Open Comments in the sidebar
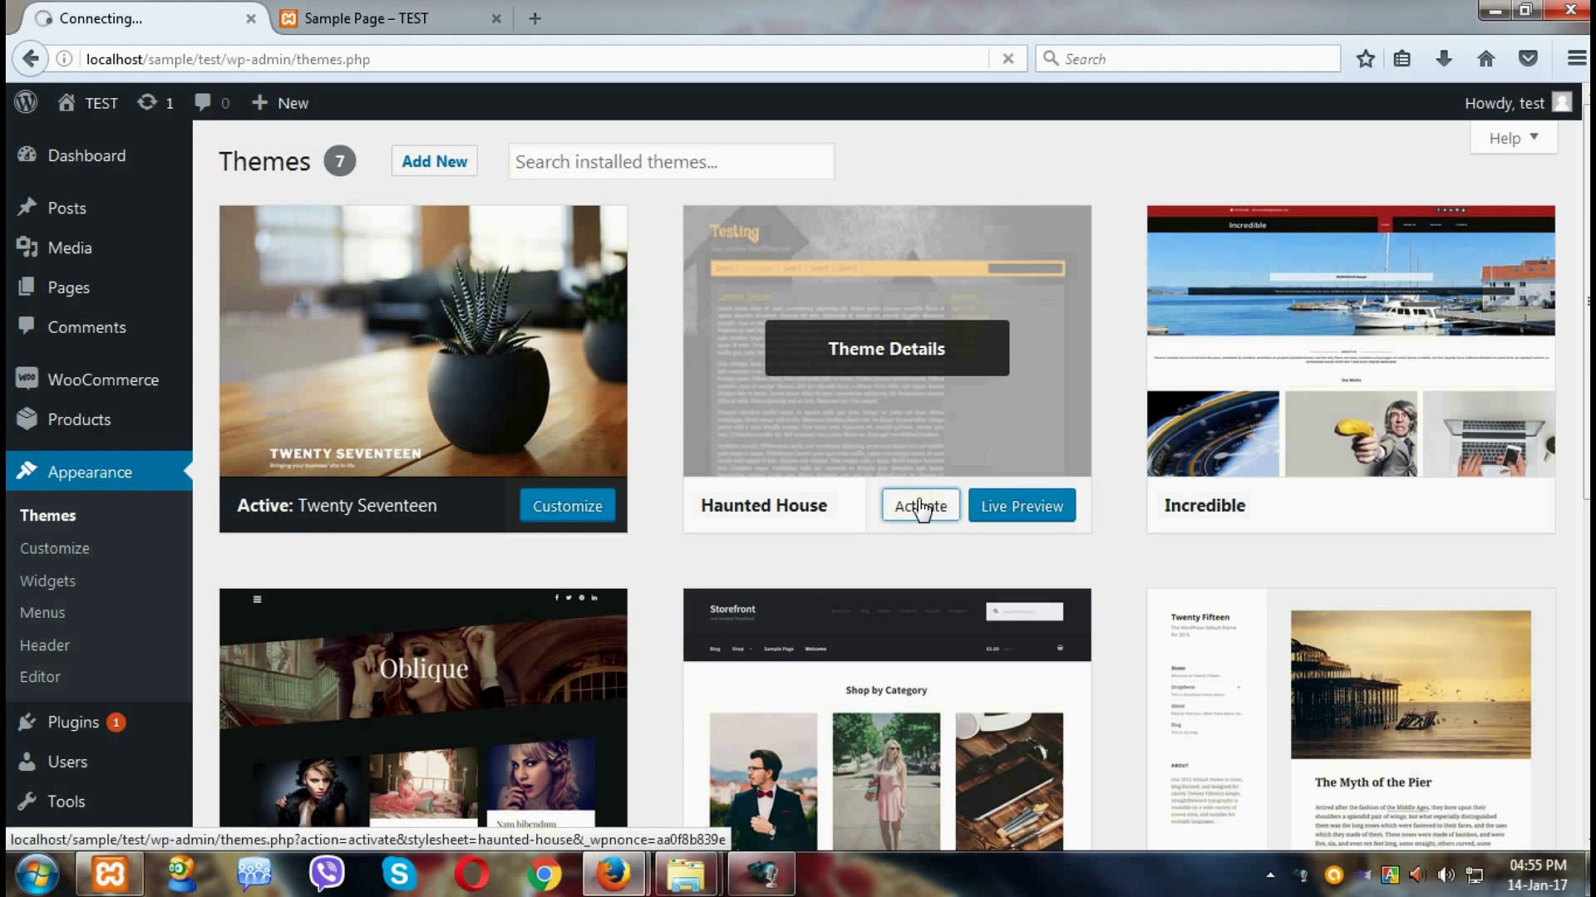Viewport: 1596px width, 897px height. click(x=86, y=327)
